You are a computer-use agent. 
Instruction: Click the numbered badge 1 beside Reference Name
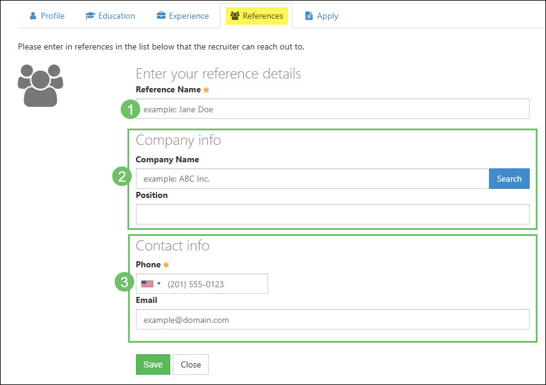(129, 109)
